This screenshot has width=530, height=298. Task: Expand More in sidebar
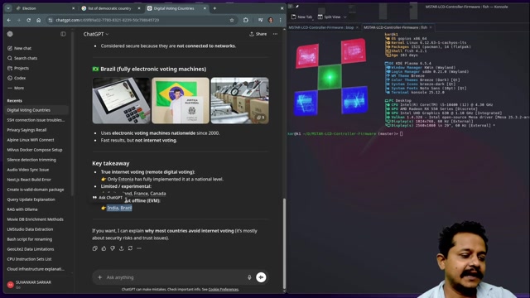tap(16, 88)
